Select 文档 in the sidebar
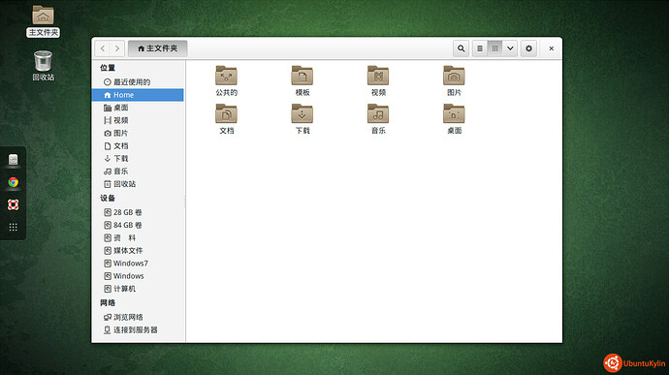The image size is (669, 375). (138, 146)
